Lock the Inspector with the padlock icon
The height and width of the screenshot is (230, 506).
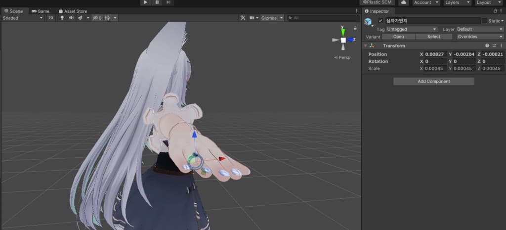click(x=495, y=11)
